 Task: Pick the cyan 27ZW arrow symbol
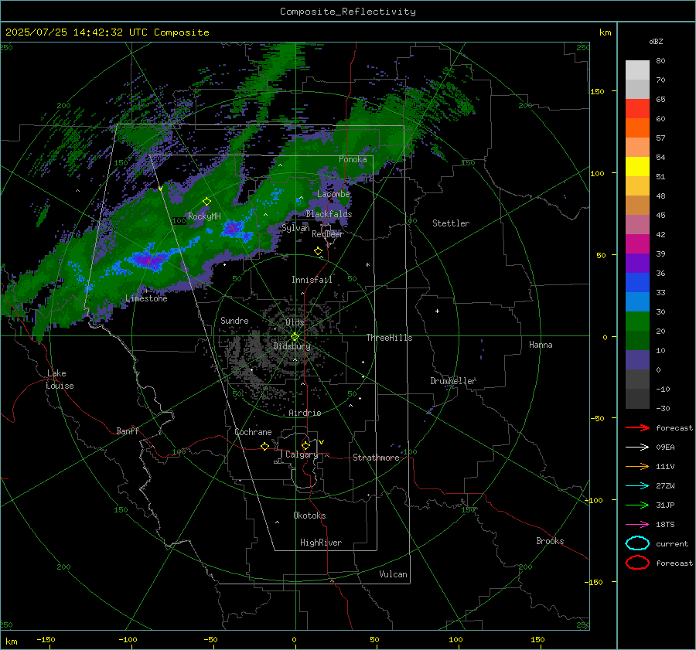(x=637, y=486)
